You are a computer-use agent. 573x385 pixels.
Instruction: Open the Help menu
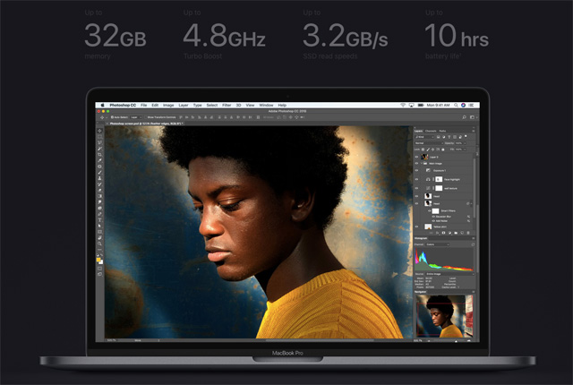click(x=282, y=105)
